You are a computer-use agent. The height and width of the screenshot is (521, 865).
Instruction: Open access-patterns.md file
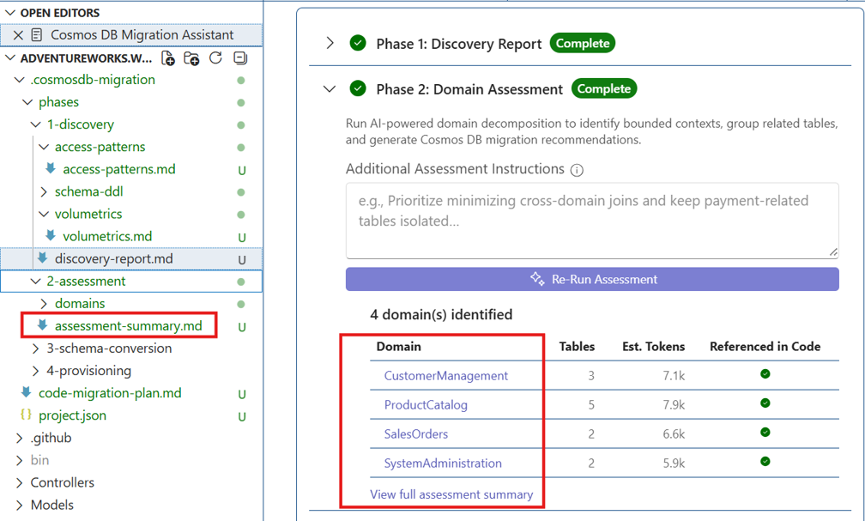click(118, 169)
